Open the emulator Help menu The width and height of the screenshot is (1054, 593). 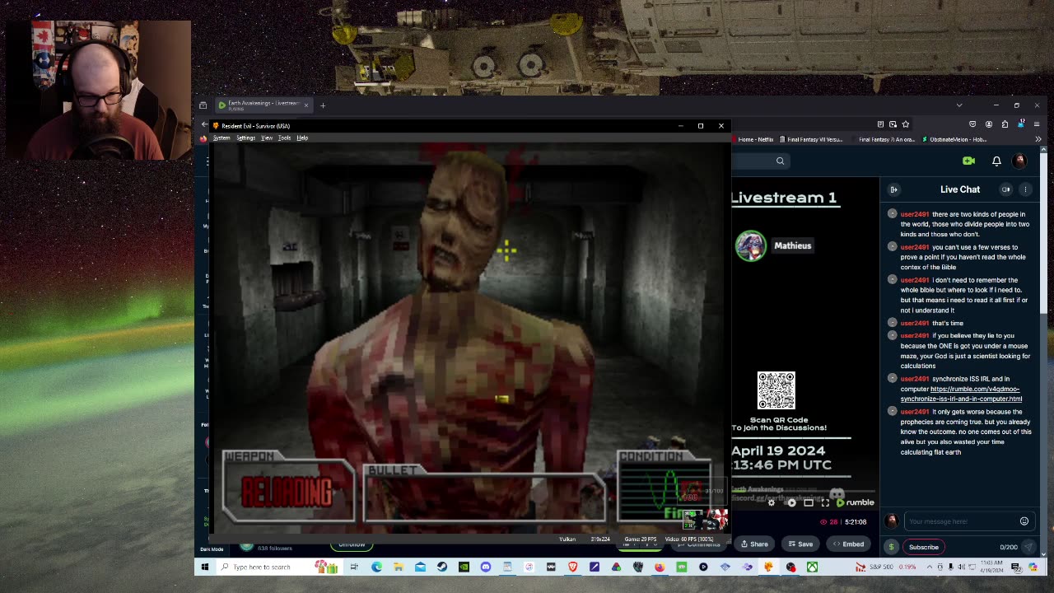302,138
